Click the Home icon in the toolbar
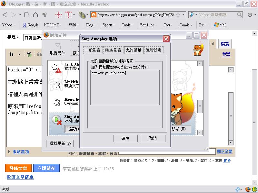The height and width of the screenshot is (193, 258). coord(35,15)
